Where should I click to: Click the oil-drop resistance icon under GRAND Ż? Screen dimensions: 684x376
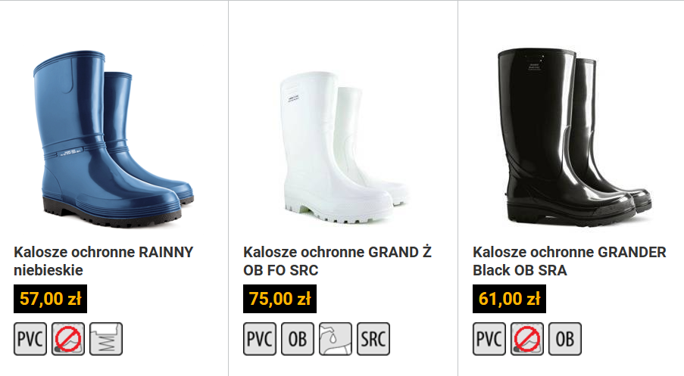[336, 339]
